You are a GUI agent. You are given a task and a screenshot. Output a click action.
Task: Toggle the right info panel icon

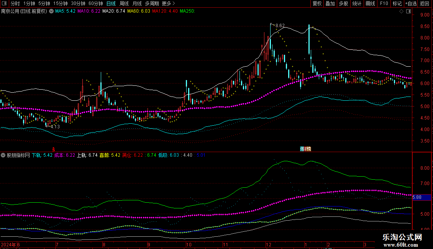tap(408, 11)
